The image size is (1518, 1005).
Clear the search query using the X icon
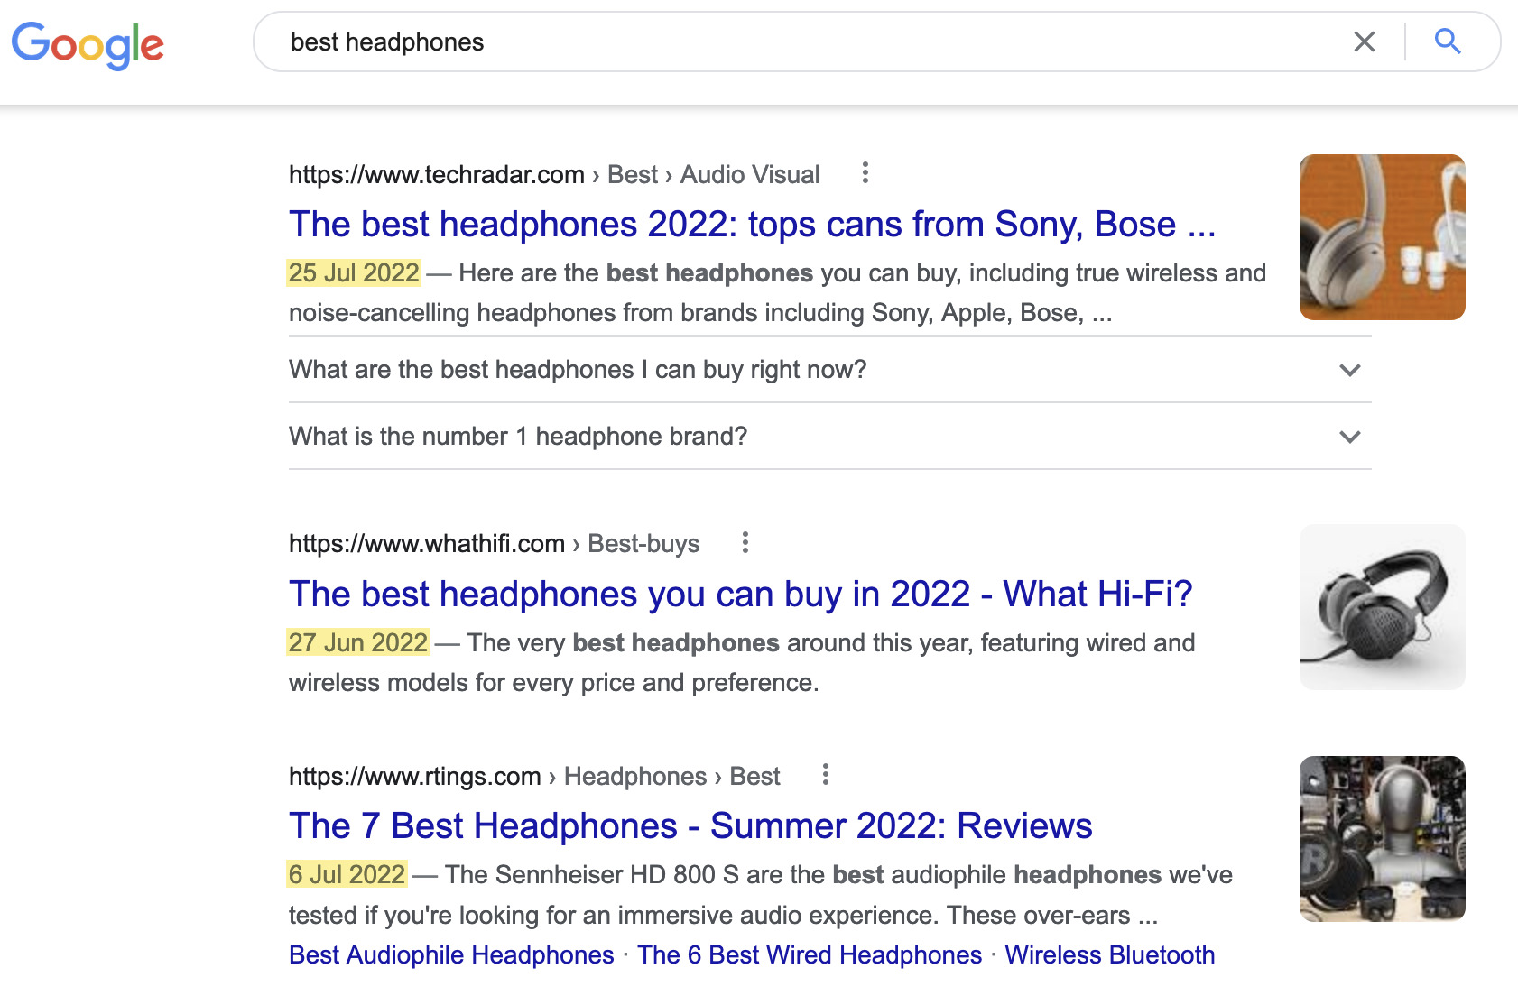coord(1364,41)
